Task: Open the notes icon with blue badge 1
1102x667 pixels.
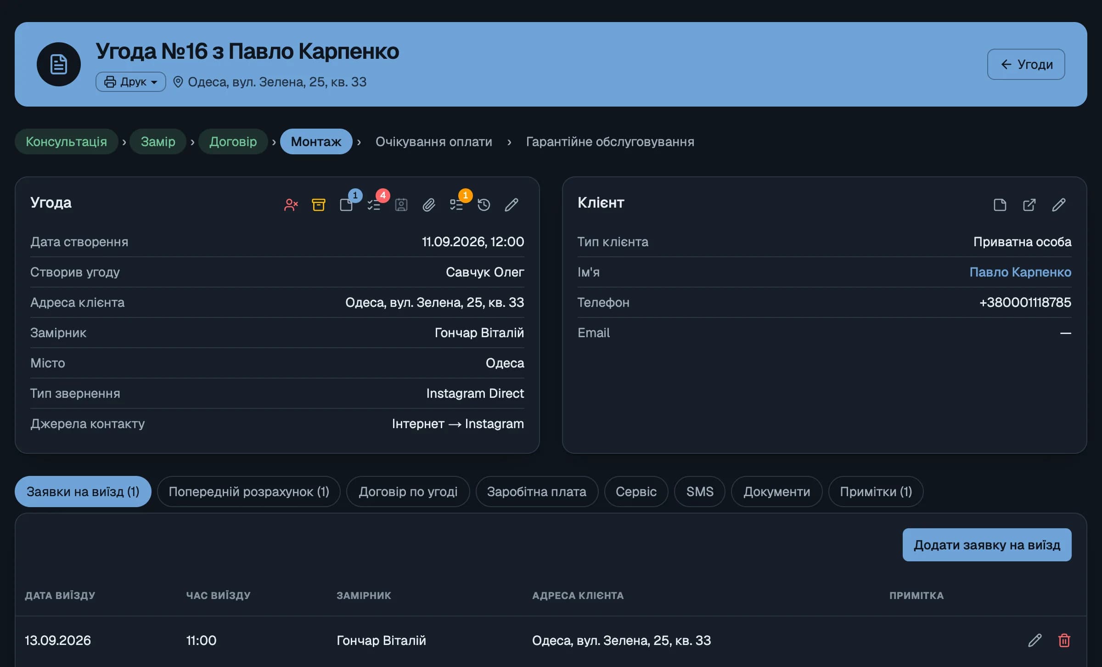Action: 346,205
